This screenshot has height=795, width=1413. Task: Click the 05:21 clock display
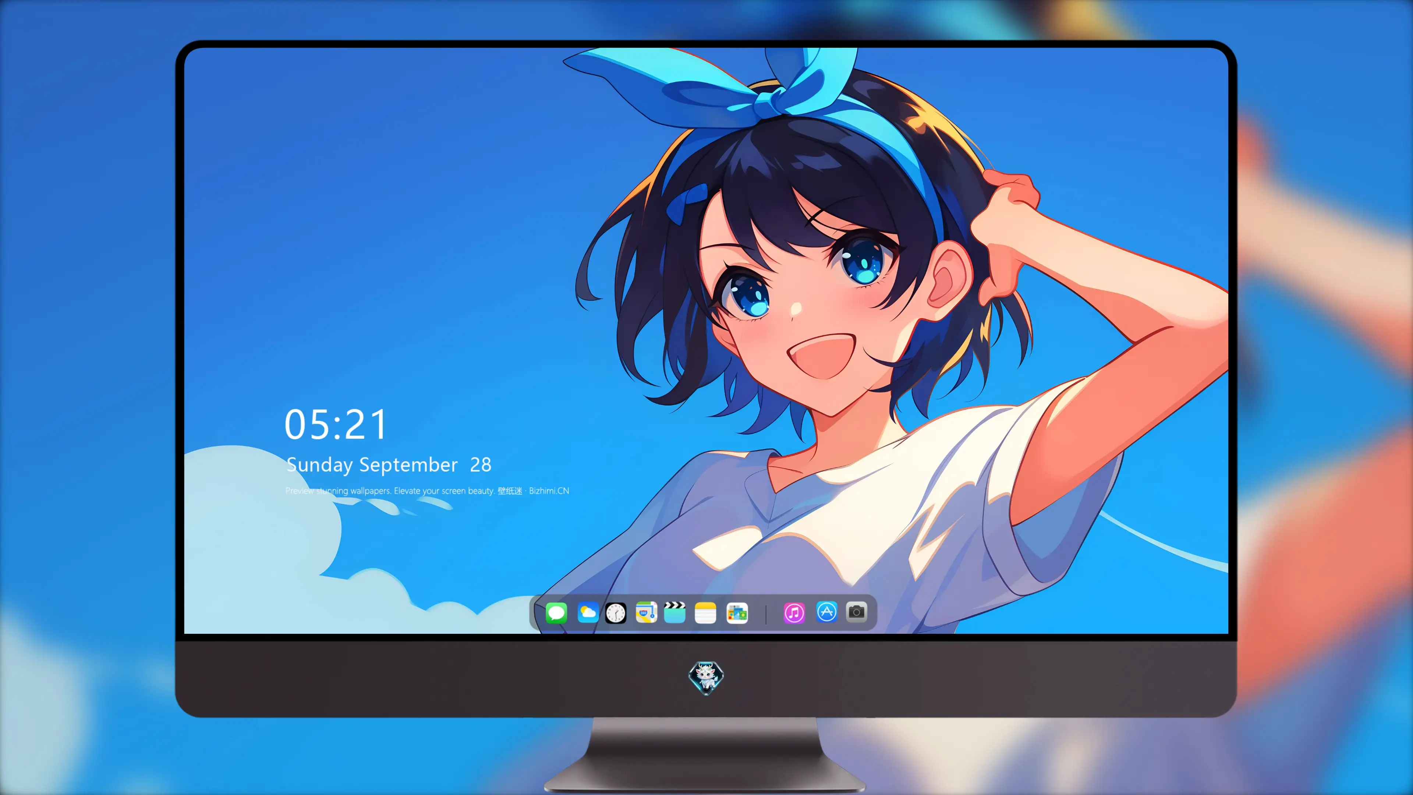coord(335,425)
